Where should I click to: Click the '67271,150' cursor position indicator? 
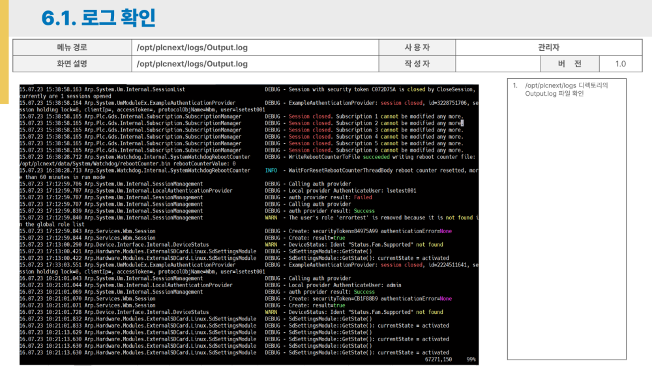click(438, 359)
